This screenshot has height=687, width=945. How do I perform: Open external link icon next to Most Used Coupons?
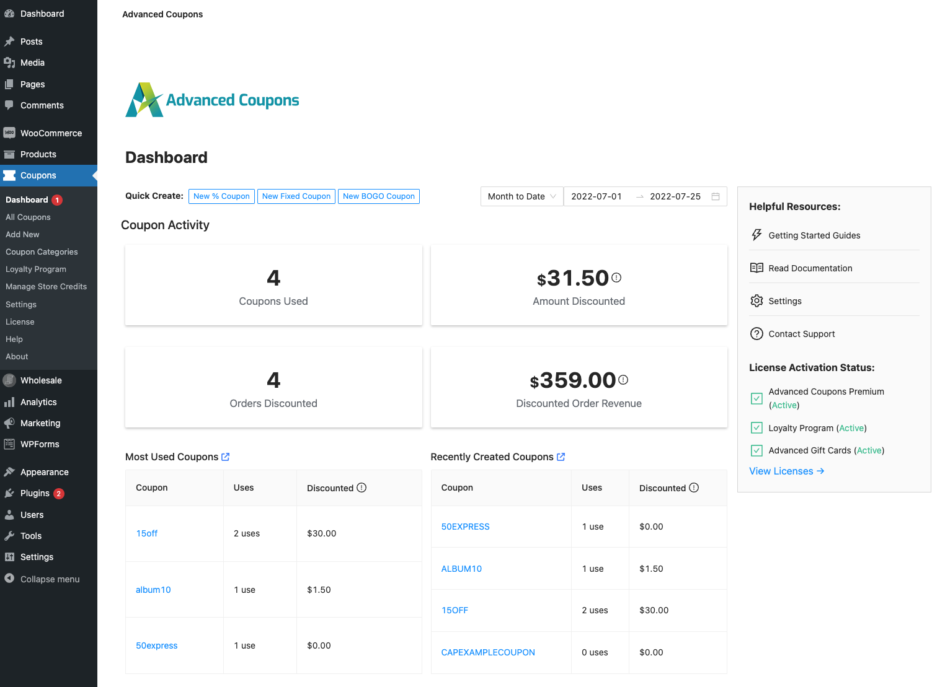[226, 457]
